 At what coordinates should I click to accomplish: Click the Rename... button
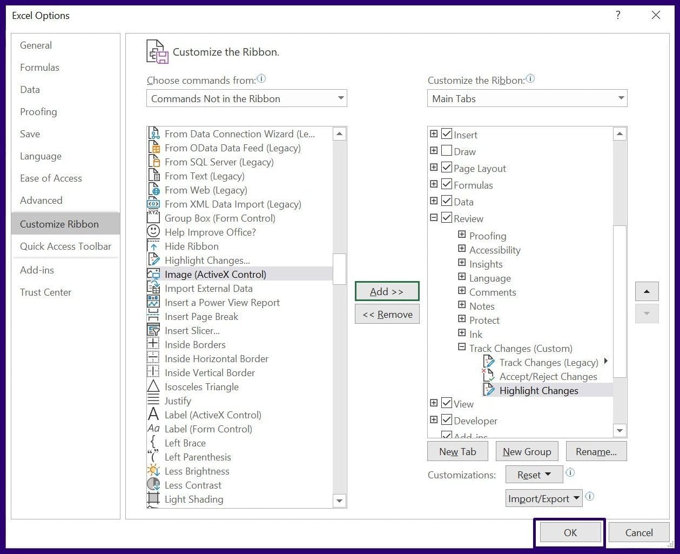click(x=596, y=451)
